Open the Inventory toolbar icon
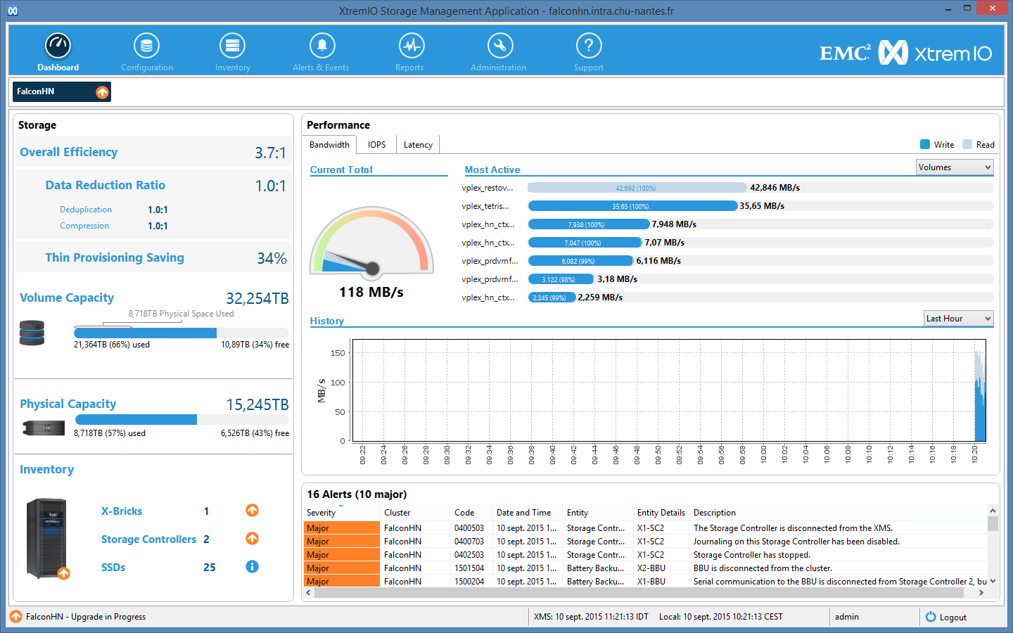This screenshot has width=1013, height=633. tap(232, 46)
